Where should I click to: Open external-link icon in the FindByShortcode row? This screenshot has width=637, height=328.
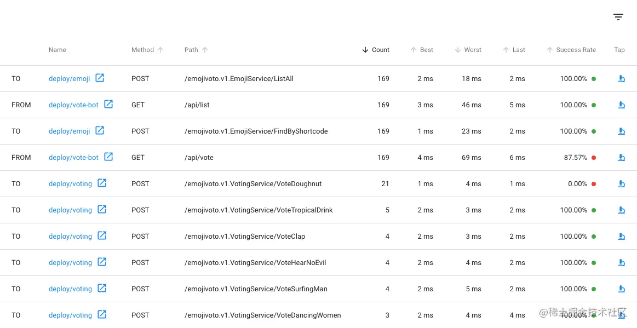coord(100,131)
